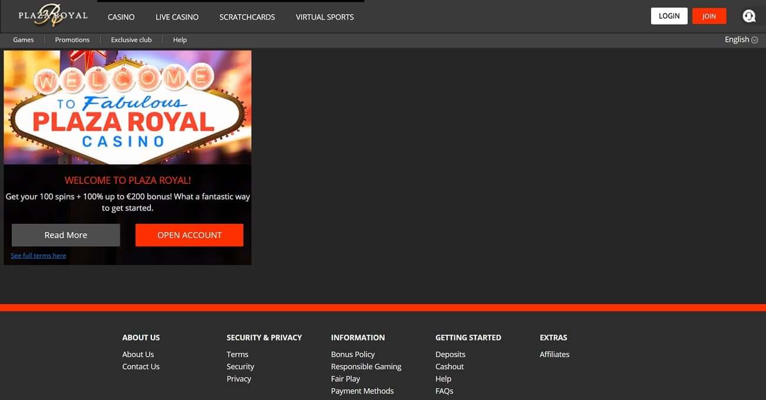The height and width of the screenshot is (400, 766).
Task: Open the Responsible Gaming footer link
Action: (x=366, y=366)
